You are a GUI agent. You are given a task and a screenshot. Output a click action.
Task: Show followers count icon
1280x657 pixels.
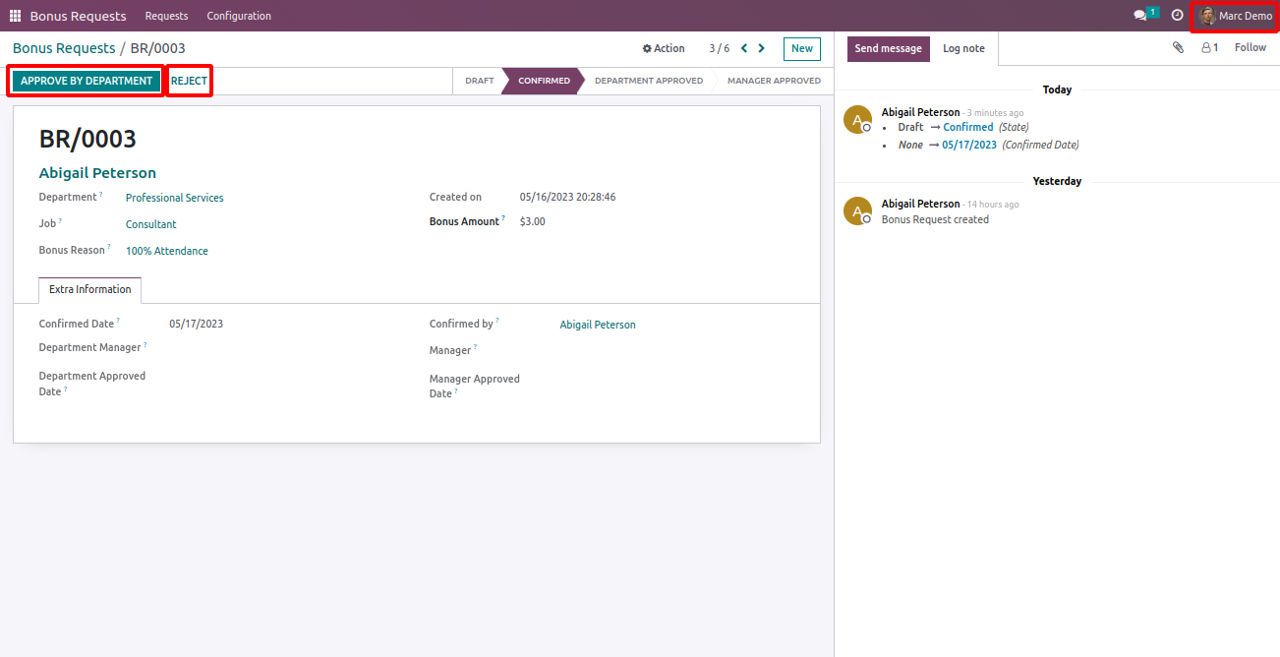pos(1210,47)
